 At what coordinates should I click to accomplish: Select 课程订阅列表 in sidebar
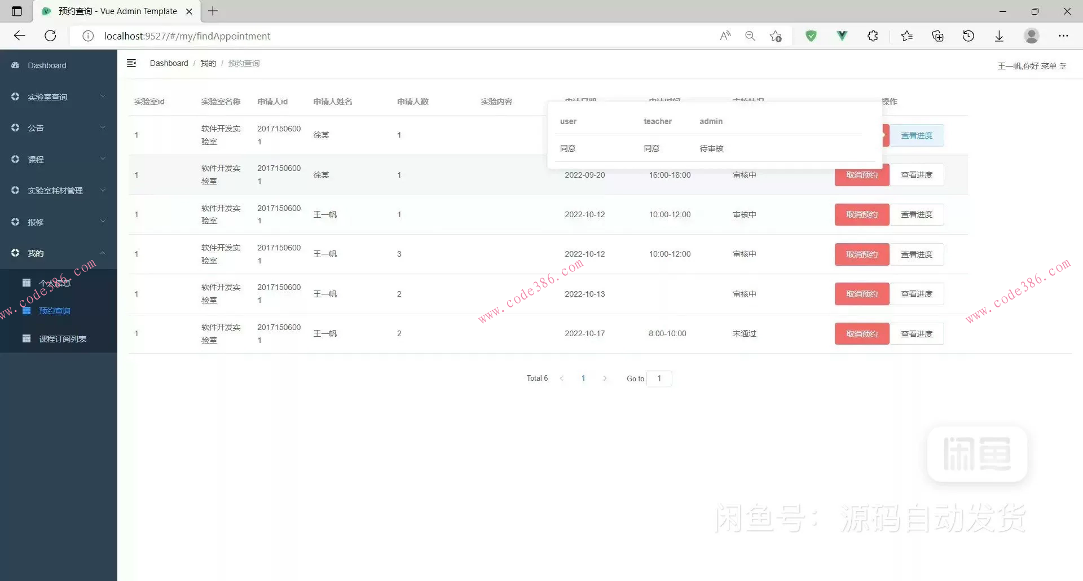tap(63, 339)
